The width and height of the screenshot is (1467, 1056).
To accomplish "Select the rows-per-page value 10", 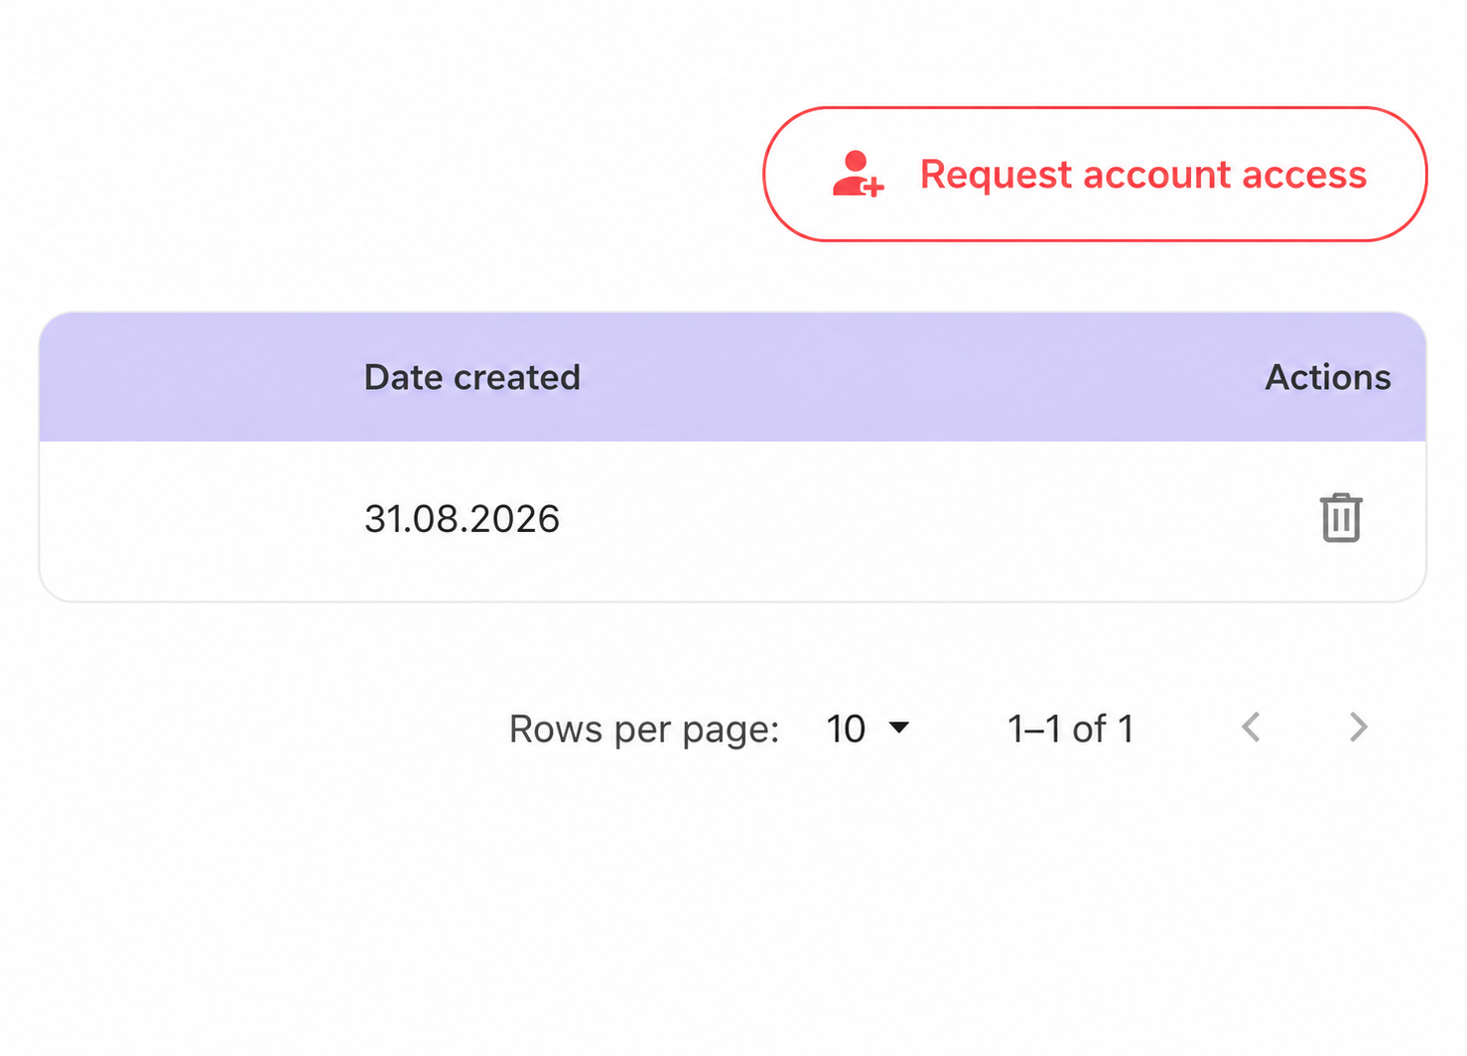I will tap(846, 729).
